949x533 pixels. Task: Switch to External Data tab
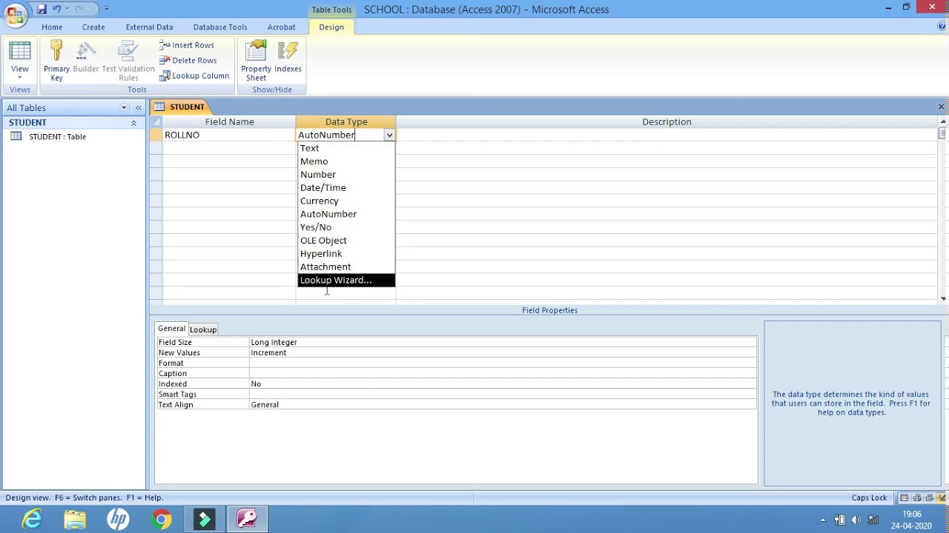[x=149, y=27]
